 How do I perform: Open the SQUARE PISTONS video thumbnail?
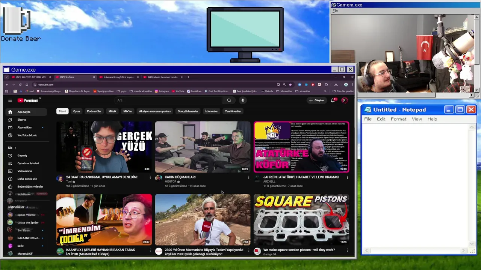tap(301, 220)
